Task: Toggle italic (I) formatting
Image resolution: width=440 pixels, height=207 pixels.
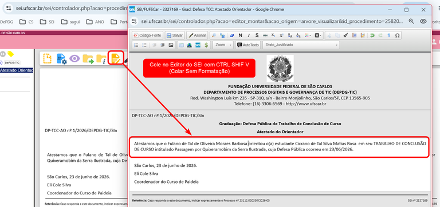Action: click(249, 35)
